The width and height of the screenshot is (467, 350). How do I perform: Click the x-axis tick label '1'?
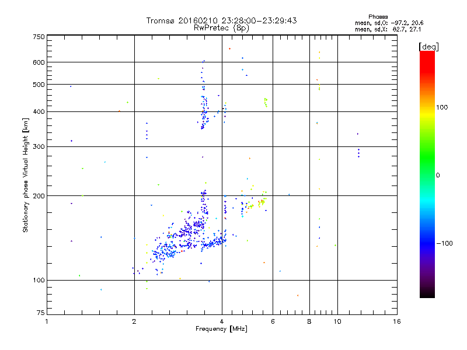click(47, 321)
